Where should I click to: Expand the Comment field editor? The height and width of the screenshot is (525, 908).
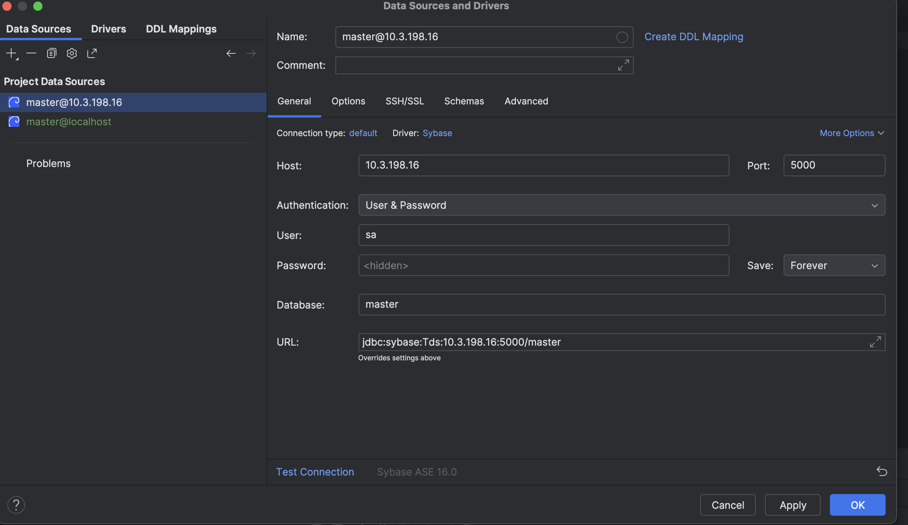coord(623,65)
